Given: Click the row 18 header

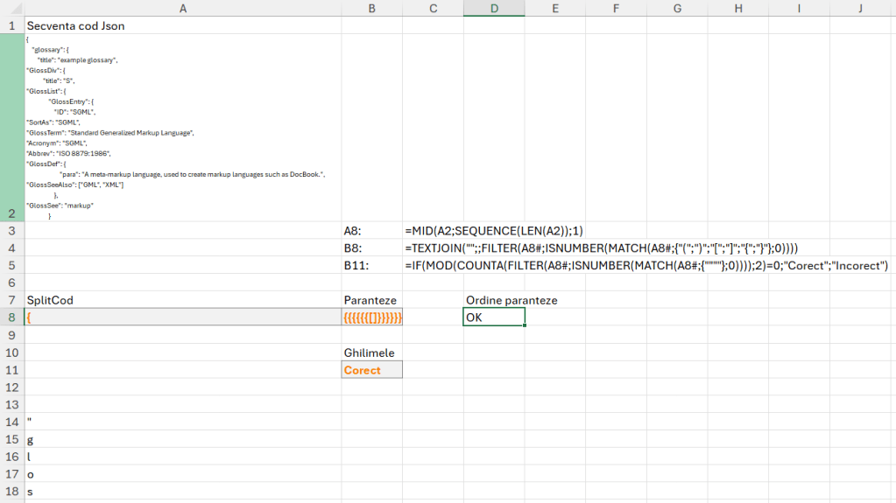Looking at the screenshot, I should point(12,492).
